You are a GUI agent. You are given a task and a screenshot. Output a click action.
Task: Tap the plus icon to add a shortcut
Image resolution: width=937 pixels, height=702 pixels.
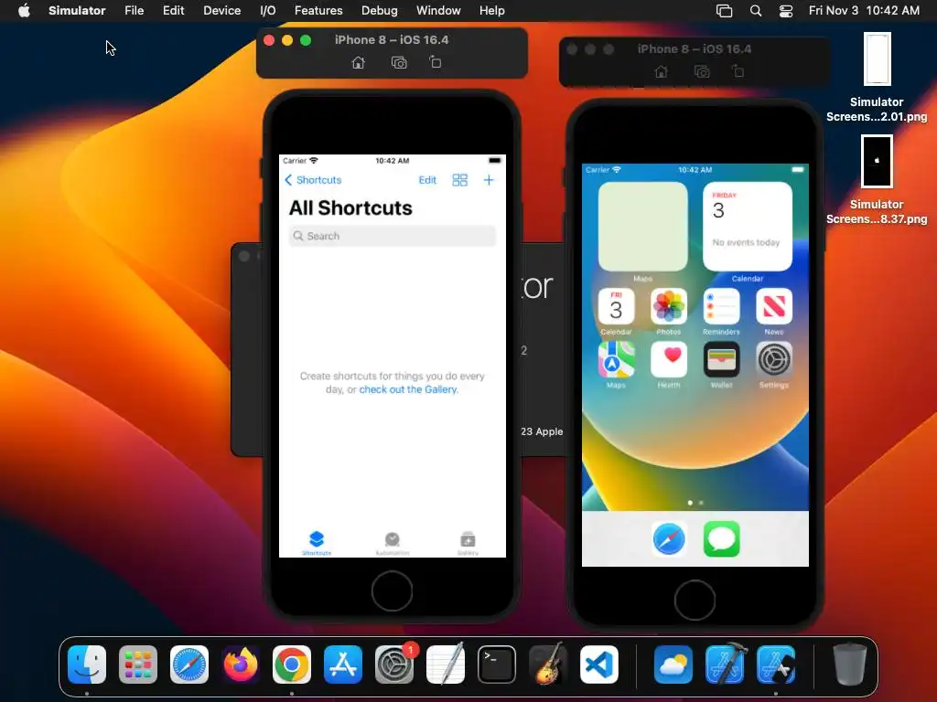pyautogui.click(x=489, y=180)
